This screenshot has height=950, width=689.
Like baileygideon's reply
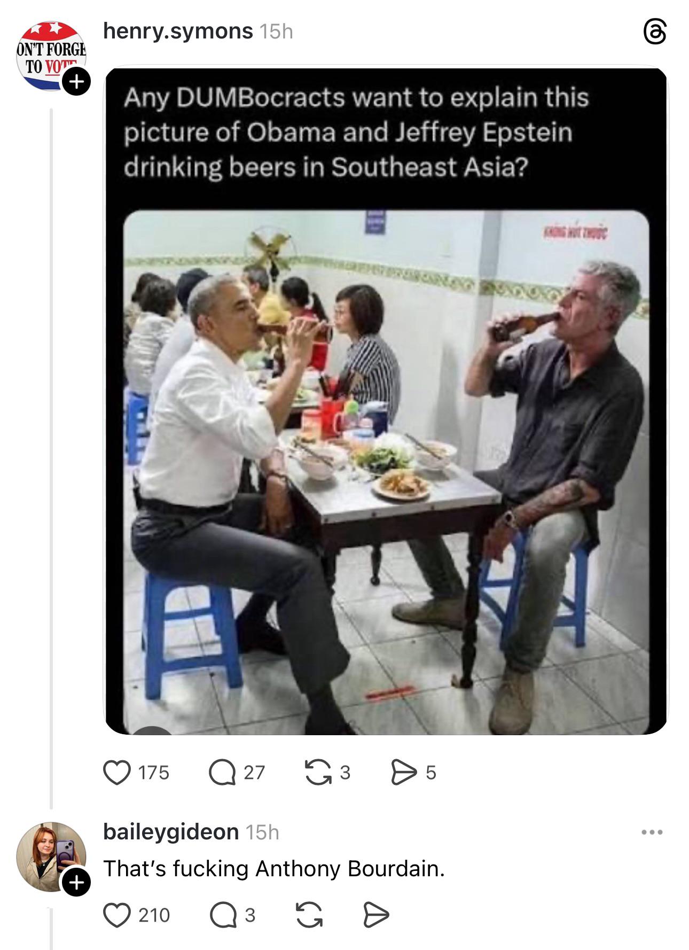click(x=117, y=915)
